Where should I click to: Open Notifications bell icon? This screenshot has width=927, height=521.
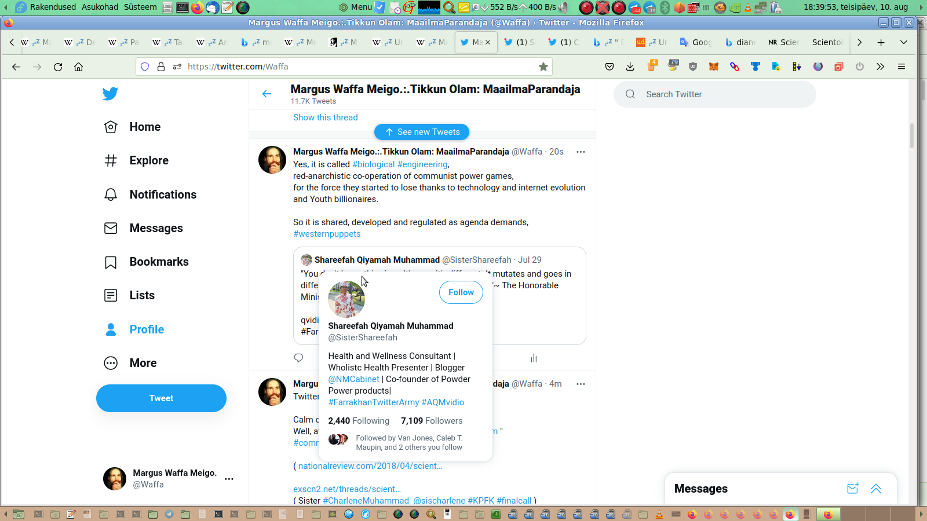pos(111,195)
